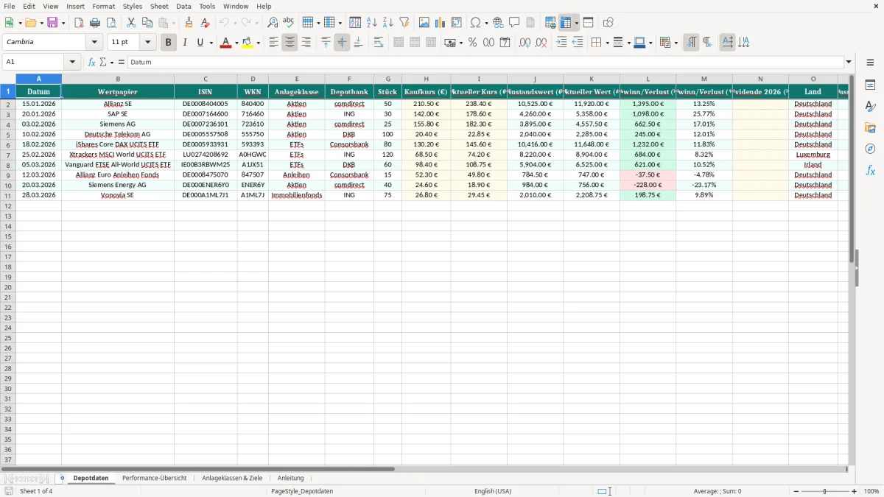884x497 pixels.
Task: Toggle Center Horizontally alignment
Action: 290,43
